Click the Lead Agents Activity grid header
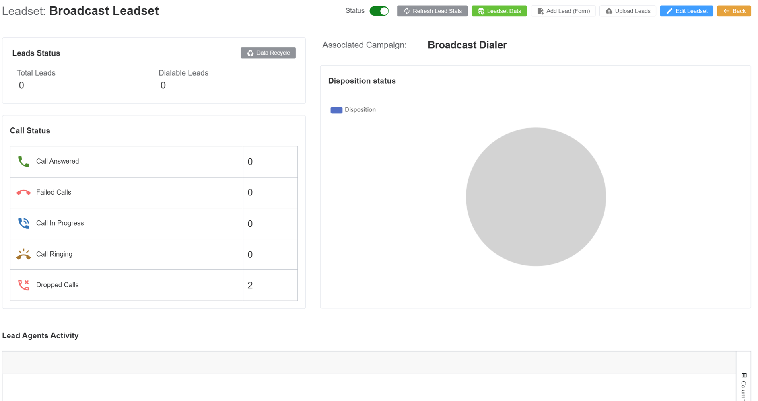 point(369,362)
